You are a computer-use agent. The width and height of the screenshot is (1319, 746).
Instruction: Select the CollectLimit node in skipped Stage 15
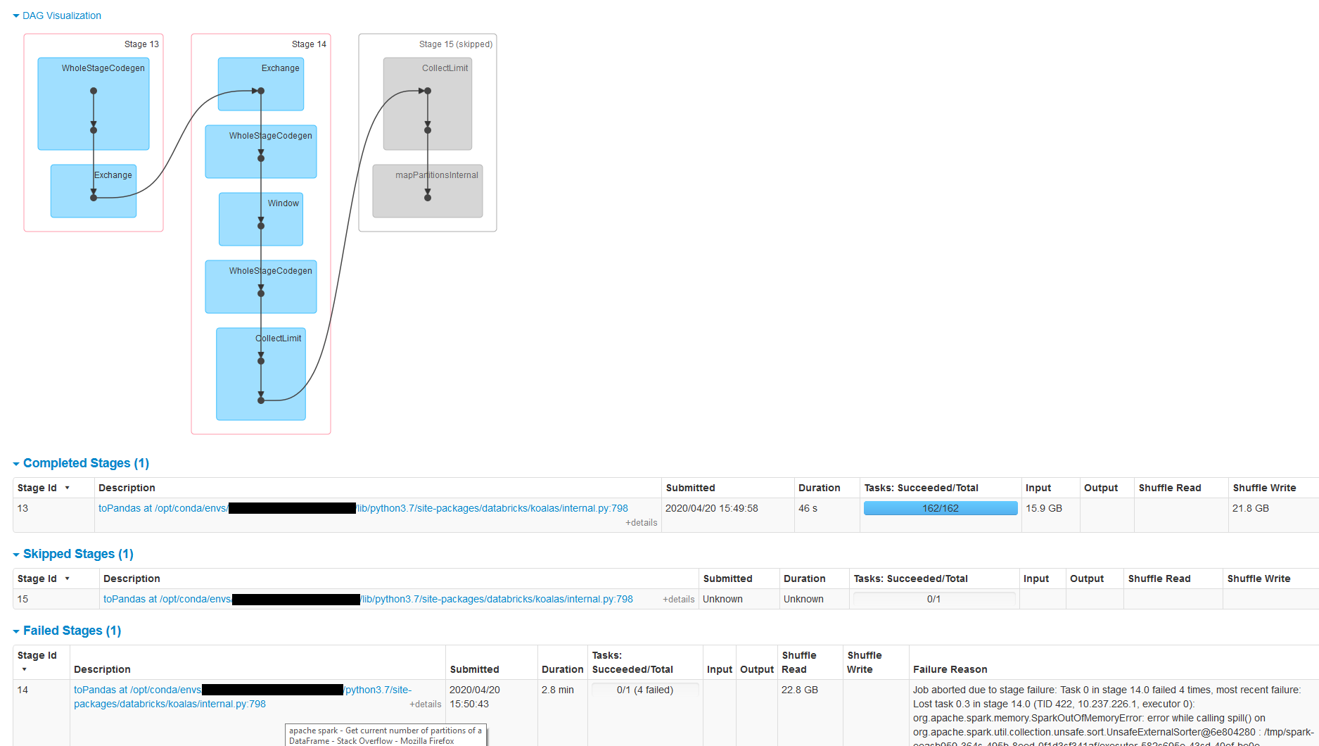427,103
